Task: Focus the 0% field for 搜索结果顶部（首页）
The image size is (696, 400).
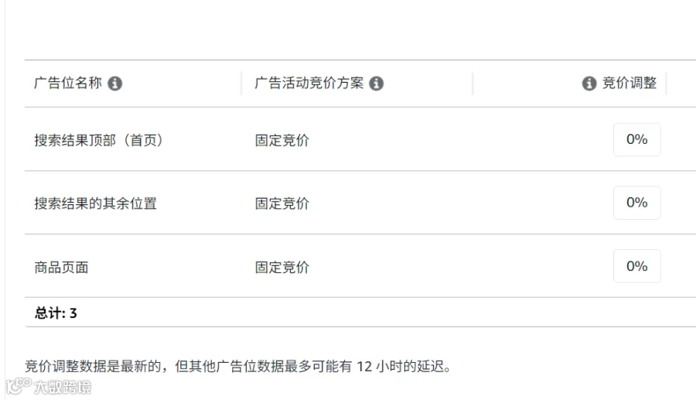Action: click(637, 139)
